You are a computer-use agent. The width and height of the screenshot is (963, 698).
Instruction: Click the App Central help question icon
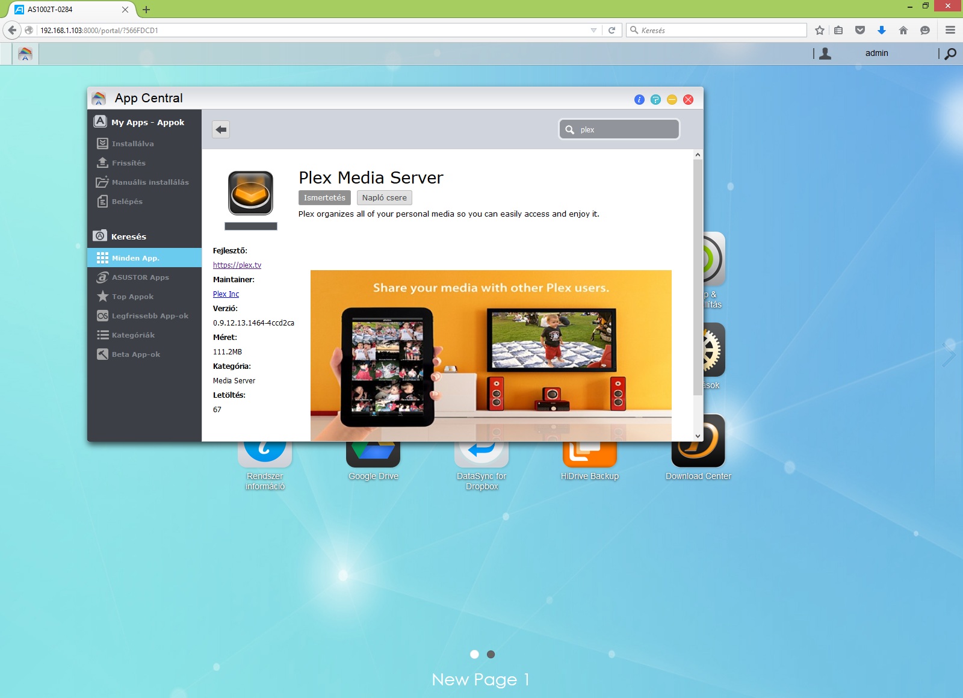(x=655, y=100)
